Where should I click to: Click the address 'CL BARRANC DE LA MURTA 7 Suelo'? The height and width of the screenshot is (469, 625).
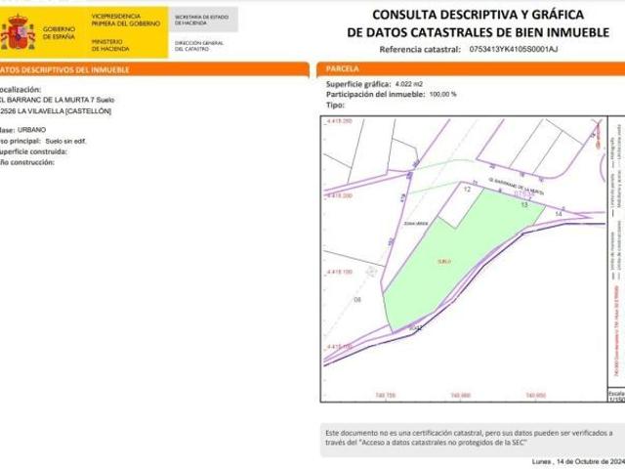[x=57, y=100]
